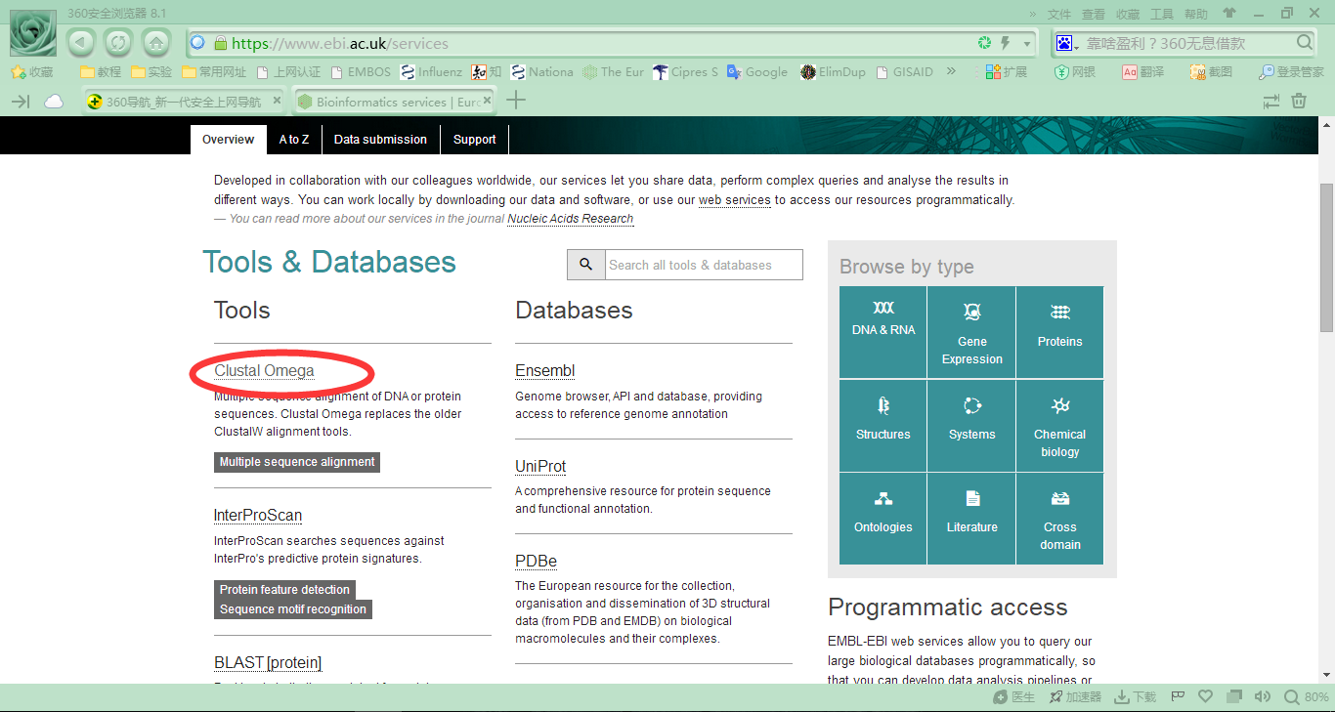Follow the web services link
The width and height of the screenshot is (1335, 712).
(734, 200)
